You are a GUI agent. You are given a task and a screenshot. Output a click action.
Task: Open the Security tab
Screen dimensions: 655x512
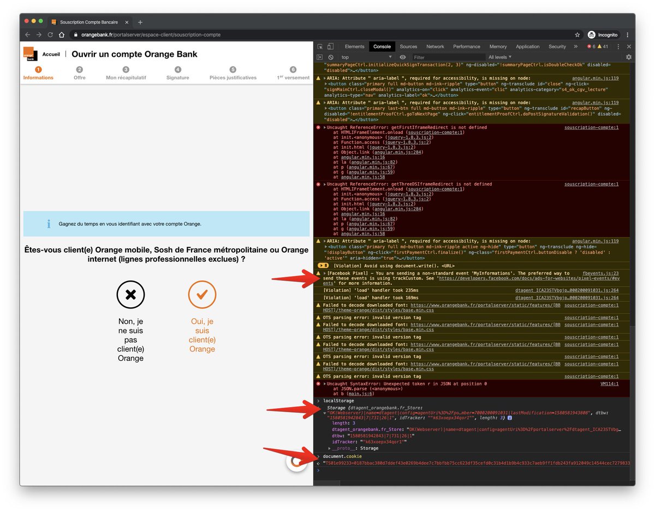(557, 47)
